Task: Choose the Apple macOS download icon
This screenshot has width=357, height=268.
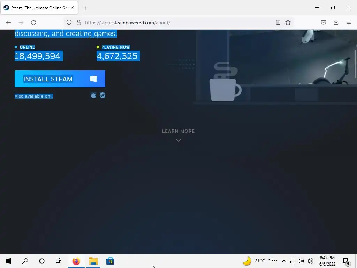Action: [x=93, y=95]
